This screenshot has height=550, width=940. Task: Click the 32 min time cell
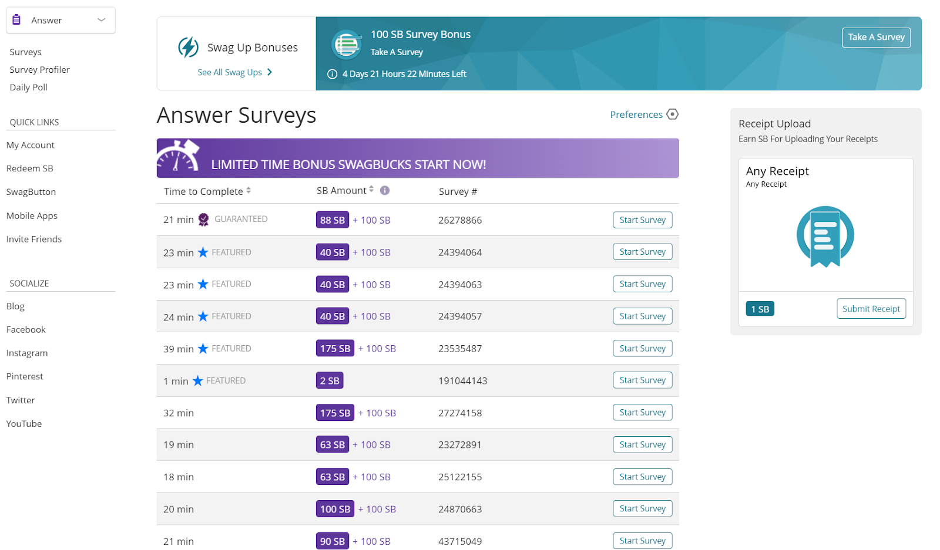pyautogui.click(x=179, y=413)
